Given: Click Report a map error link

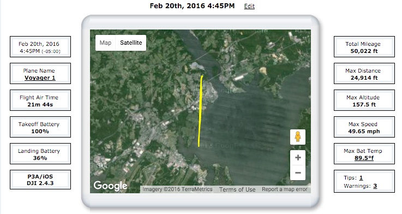Looking at the screenshot, I should tap(284, 189).
